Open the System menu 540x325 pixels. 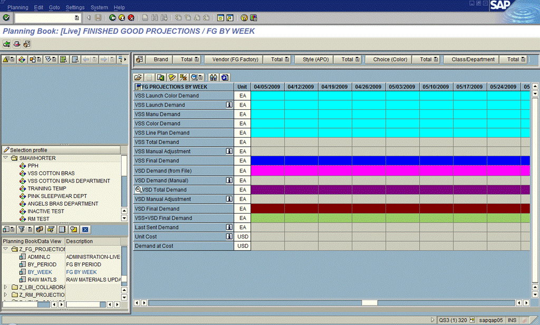pyautogui.click(x=99, y=7)
